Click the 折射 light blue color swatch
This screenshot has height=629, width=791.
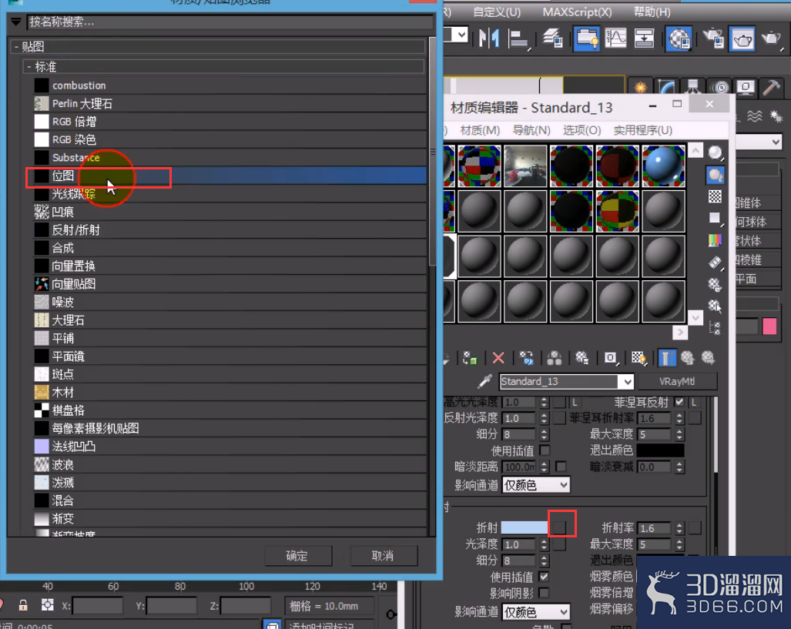pos(525,527)
